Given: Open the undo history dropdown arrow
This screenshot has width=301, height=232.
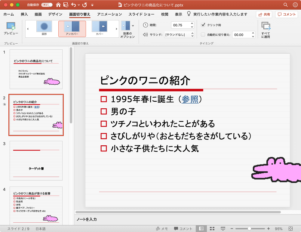Looking at the screenshot, I should (x=79, y=5).
